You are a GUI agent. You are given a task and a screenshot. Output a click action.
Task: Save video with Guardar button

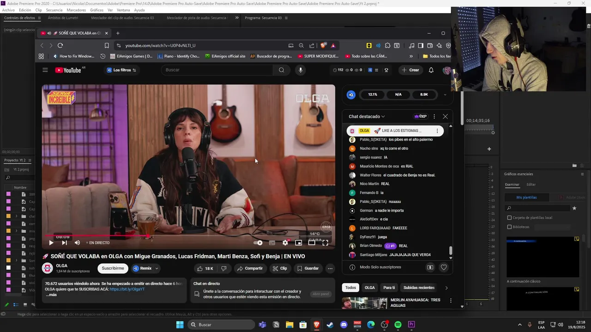coord(308,268)
